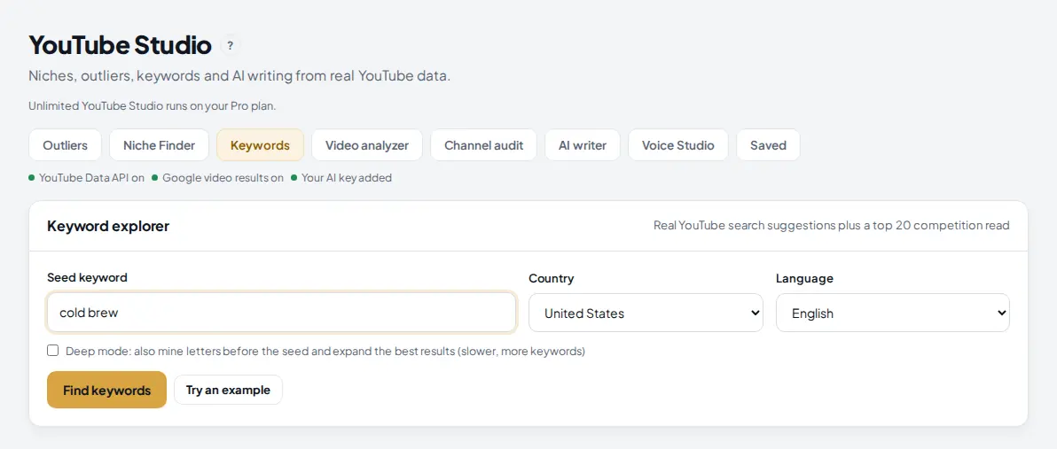Click the Language field label
This screenshot has width=1057, height=449.
[x=804, y=278]
